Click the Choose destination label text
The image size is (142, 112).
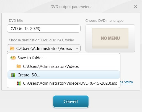42,40
